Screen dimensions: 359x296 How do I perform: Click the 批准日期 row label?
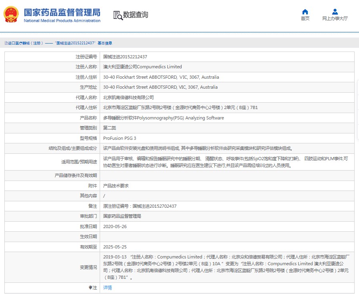(88, 226)
